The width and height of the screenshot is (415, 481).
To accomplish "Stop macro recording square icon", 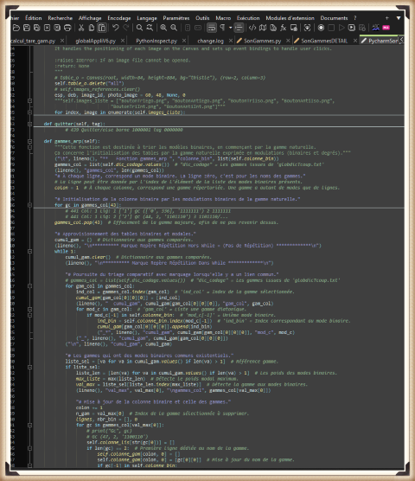I will [331, 28].
